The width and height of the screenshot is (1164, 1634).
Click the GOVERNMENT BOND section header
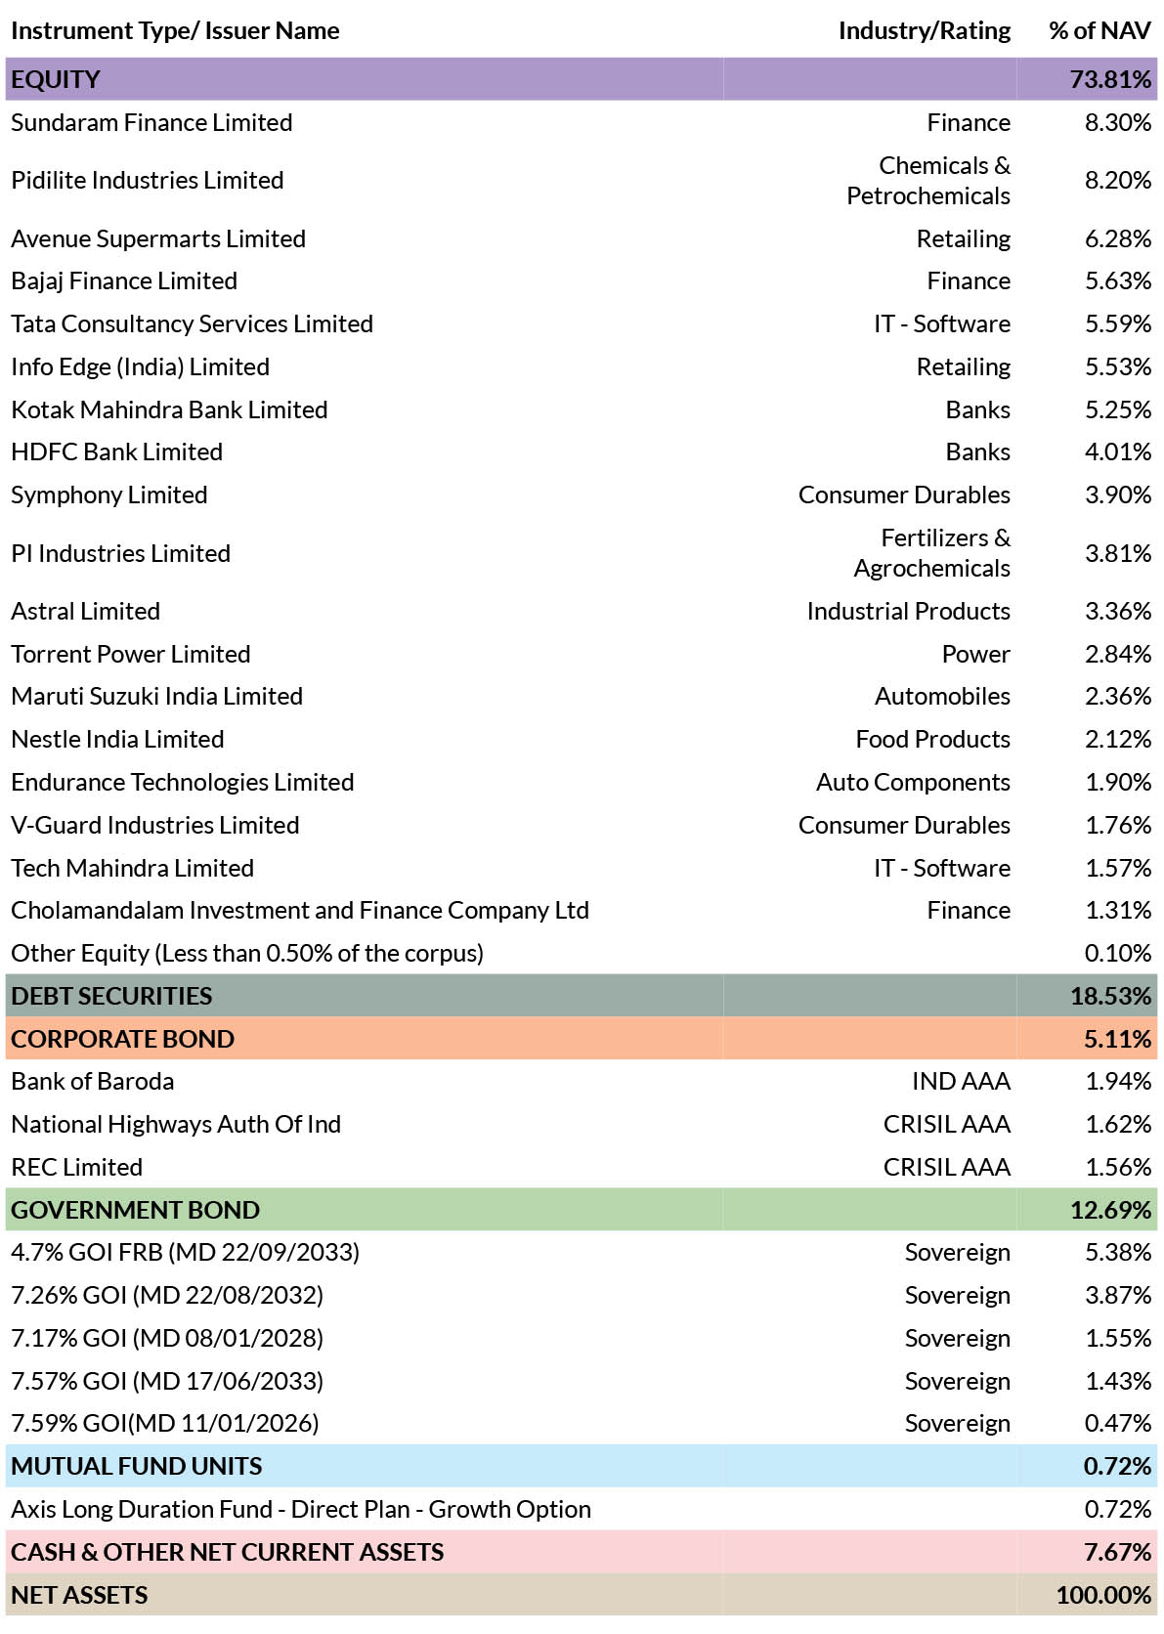582,1210
